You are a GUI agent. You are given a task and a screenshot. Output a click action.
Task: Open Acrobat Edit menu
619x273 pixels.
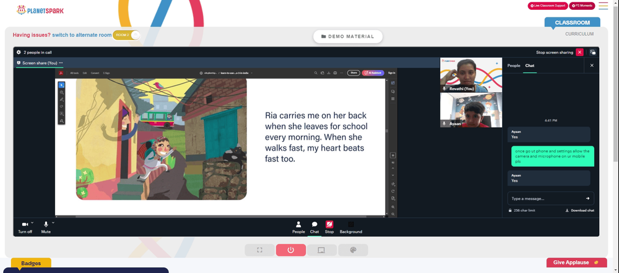coord(85,73)
